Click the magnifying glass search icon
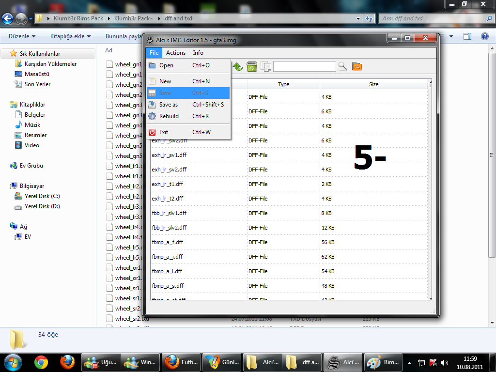Screen dimensions: 496x372 (342, 66)
